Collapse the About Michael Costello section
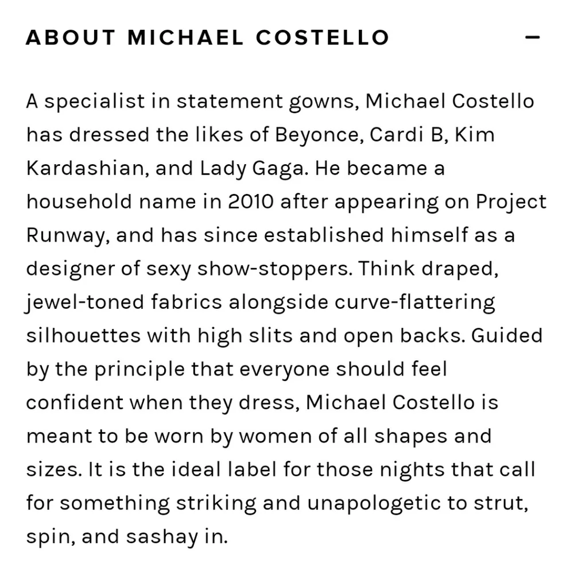This screenshot has width=574, height=574. [533, 37]
